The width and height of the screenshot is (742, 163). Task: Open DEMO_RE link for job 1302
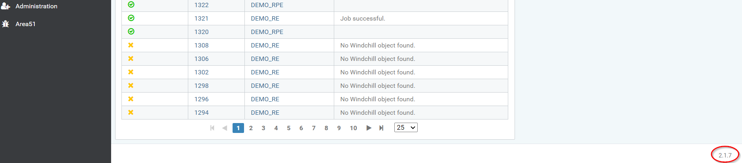[265, 72]
